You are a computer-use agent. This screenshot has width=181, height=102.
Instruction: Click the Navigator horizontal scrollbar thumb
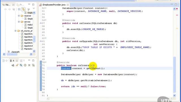12,54
